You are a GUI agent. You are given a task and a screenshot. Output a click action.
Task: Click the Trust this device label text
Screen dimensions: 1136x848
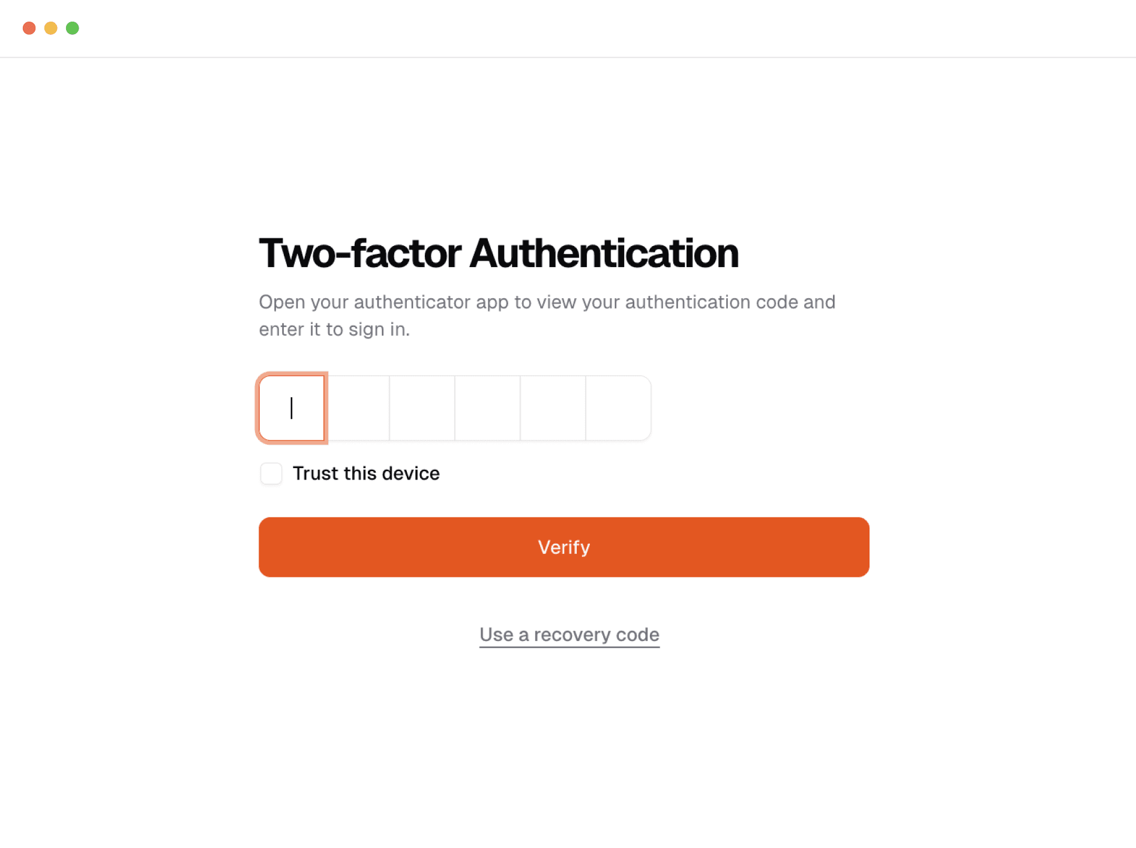365,474
